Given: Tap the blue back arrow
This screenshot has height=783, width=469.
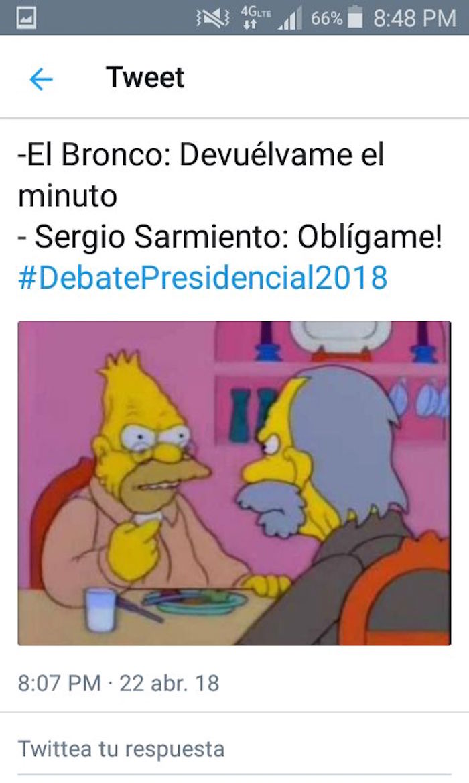Looking at the screenshot, I should tap(41, 79).
